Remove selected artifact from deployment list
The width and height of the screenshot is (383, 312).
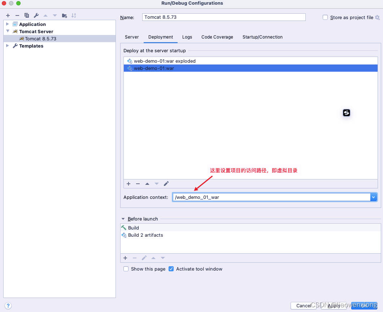pos(138,183)
